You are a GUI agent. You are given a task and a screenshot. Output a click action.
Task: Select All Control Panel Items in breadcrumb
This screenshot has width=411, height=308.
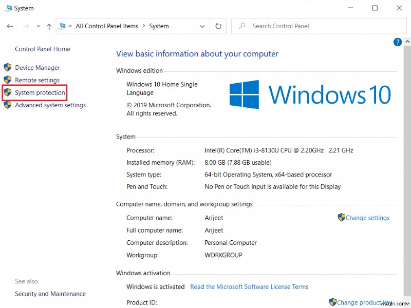click(107, 26)
